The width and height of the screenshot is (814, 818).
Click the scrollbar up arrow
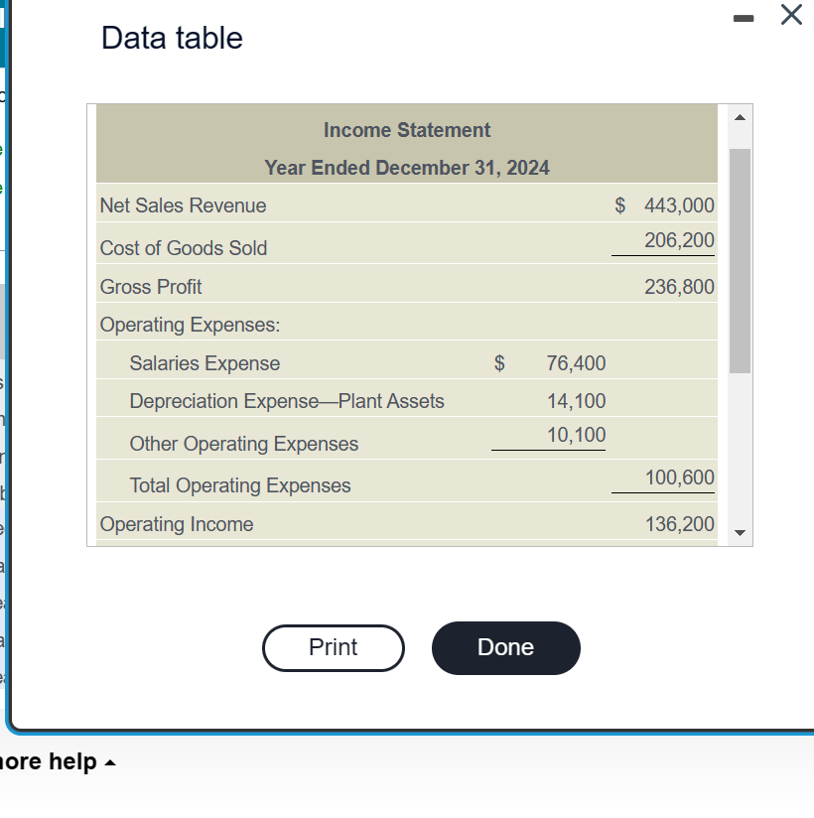click(740, 116)
